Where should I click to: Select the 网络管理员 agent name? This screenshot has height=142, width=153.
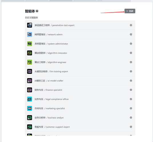(40, 34)
